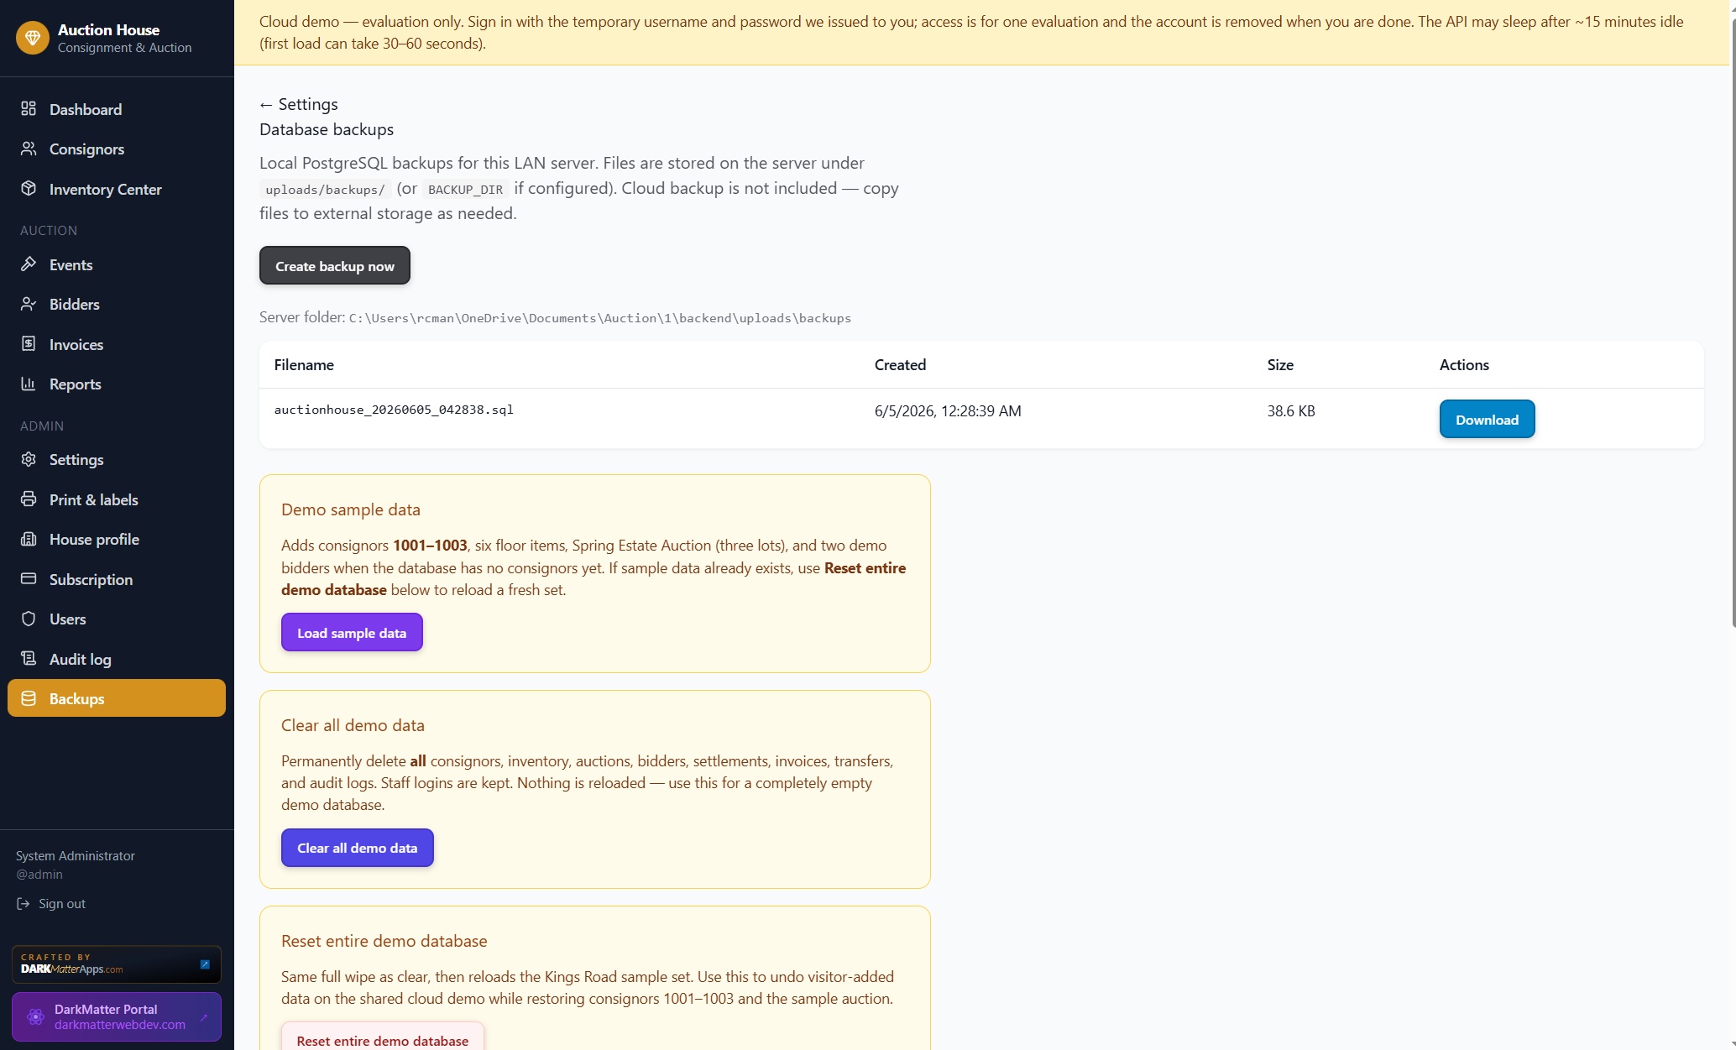
Task: Click the Auction House diamond logo icon
Action: (x=33, y=38)
